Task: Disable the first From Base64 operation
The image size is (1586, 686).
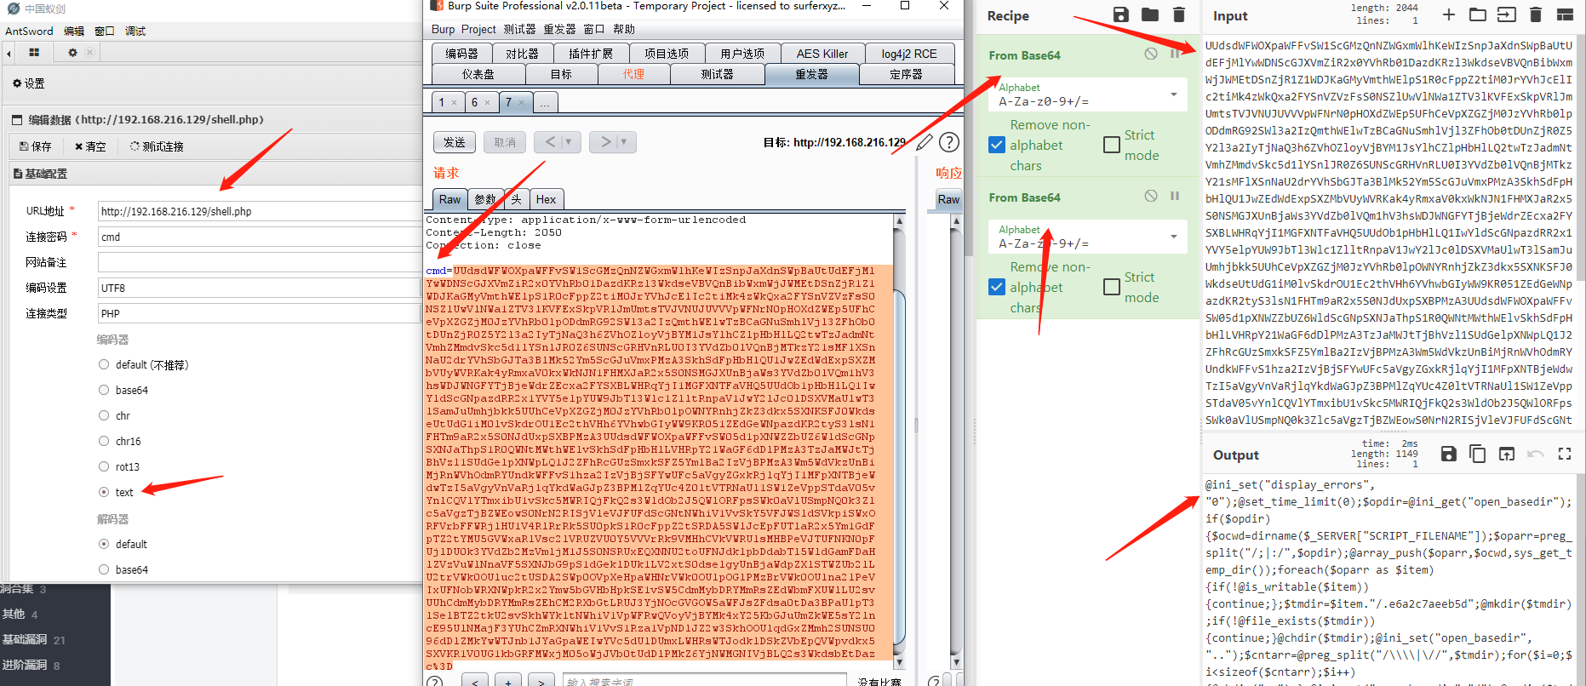Action: [1151, 54]
